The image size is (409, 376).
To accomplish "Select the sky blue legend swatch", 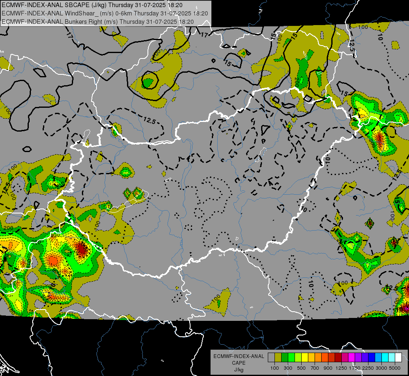I will 378,358.
